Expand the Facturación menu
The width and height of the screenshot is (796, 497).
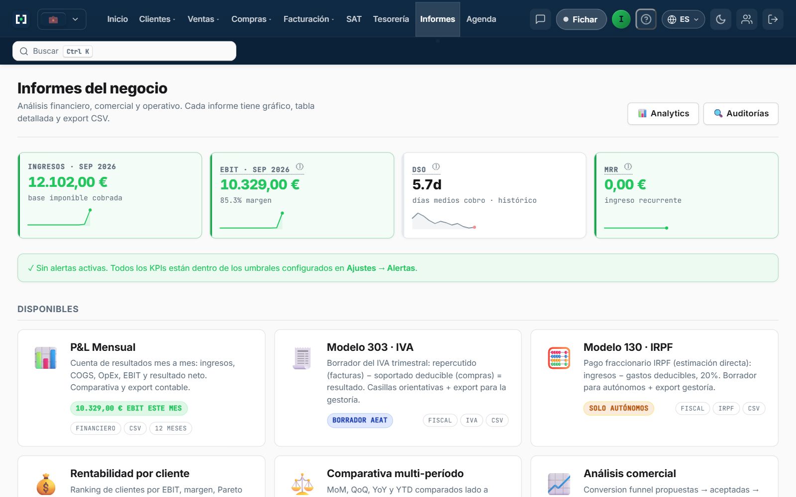[308, 19]
